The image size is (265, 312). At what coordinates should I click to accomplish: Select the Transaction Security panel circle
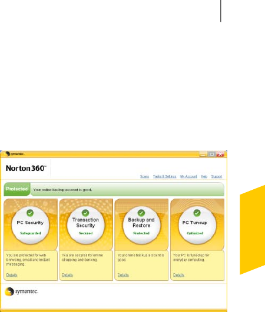tap(85, 226)
